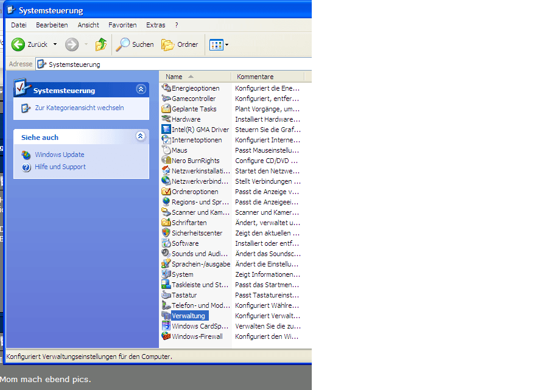
Task: Click the 'Startet den Netzwe…' comment
Action: click(x=267, y=171)
